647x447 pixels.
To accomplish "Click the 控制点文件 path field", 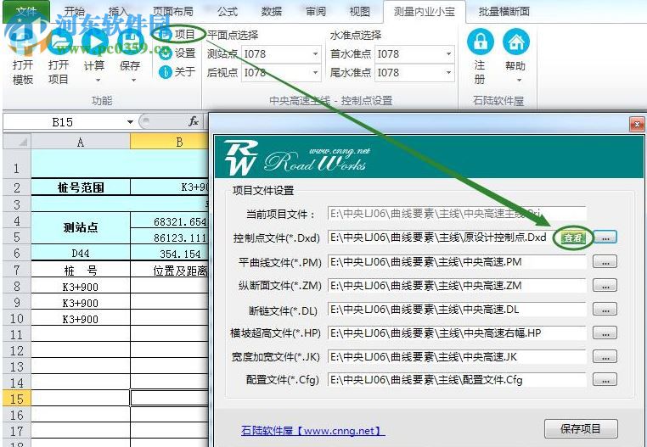I will pos(442,237).
